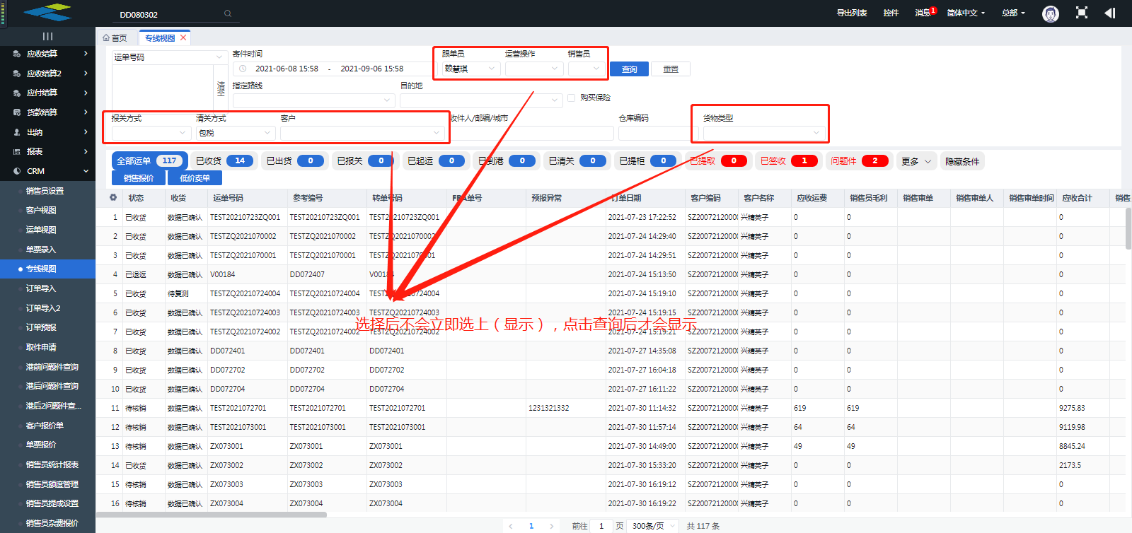Click the table settings gear icon

coord(113,198)
